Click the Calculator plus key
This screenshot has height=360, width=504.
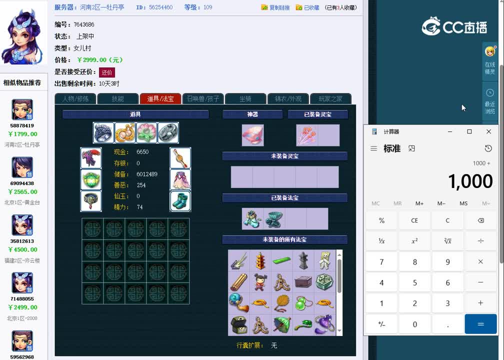(480, 303)
